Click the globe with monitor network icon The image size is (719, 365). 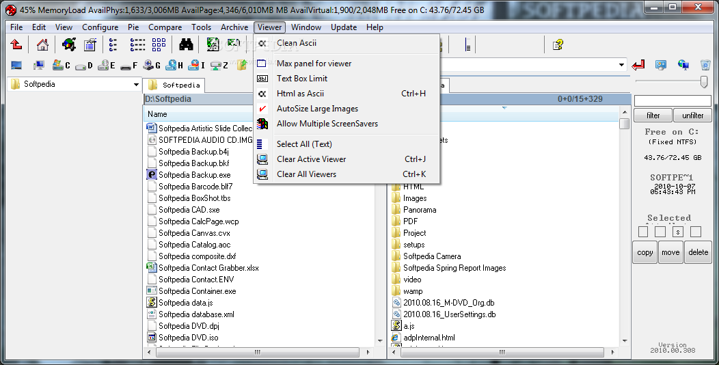[683, 65]
